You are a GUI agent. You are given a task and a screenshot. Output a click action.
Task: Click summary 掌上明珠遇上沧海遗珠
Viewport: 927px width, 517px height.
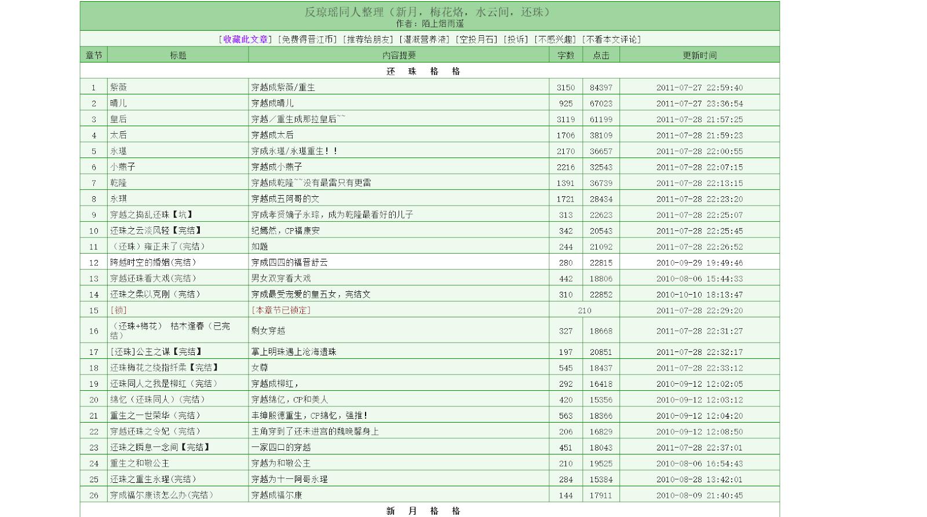coord(294,352)
